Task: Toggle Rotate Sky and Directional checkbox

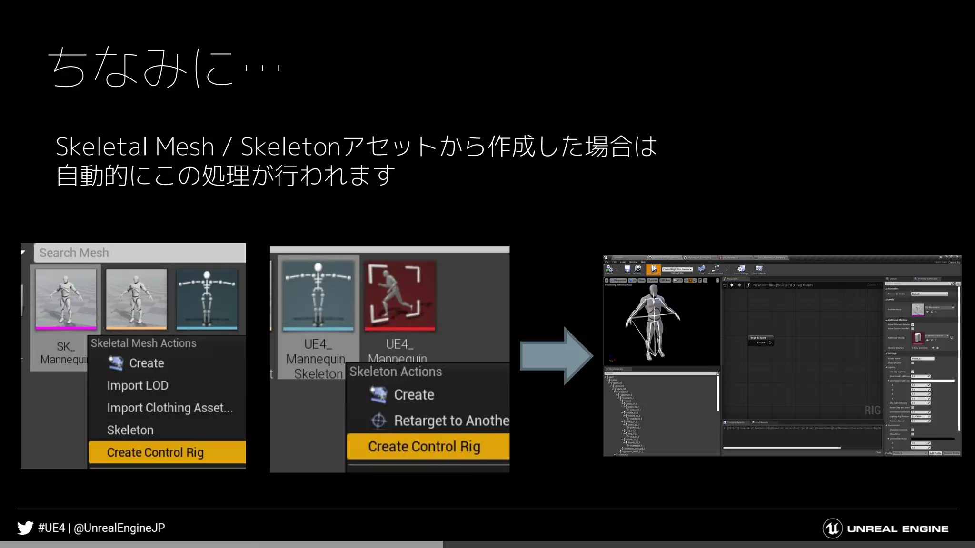Action: click(913, 408)
